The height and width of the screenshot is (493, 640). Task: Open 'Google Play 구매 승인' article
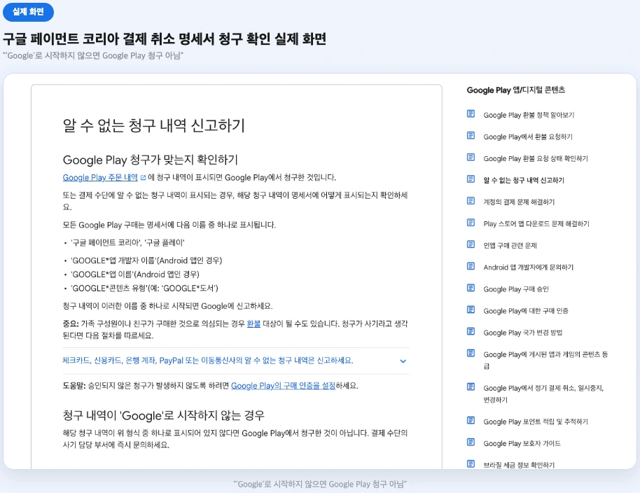tap(516, 289)
